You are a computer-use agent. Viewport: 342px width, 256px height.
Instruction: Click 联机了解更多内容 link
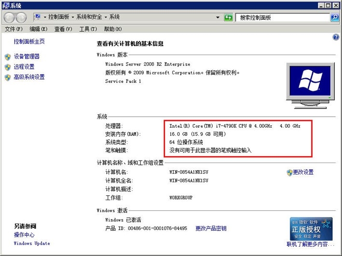310,244
